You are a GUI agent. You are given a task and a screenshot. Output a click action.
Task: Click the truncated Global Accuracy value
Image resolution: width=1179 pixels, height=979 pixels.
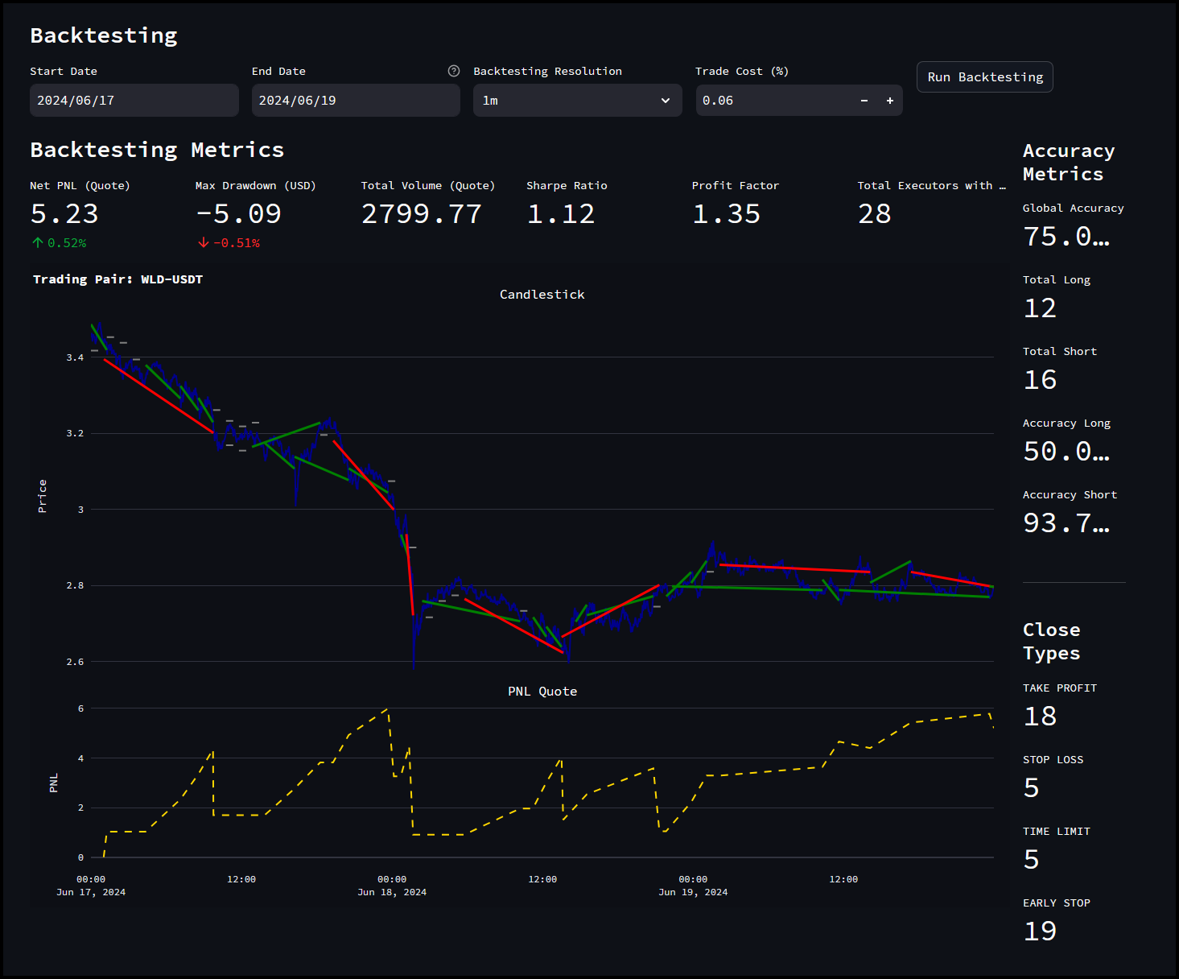pyautogui.click(x=1066, y=237)
